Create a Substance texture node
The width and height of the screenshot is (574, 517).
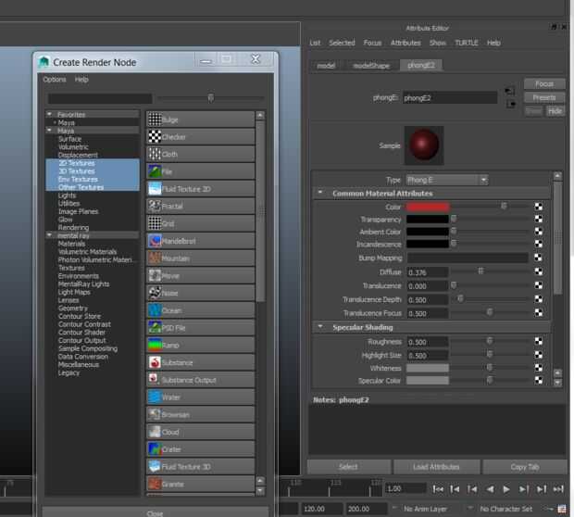click(200, 362)
